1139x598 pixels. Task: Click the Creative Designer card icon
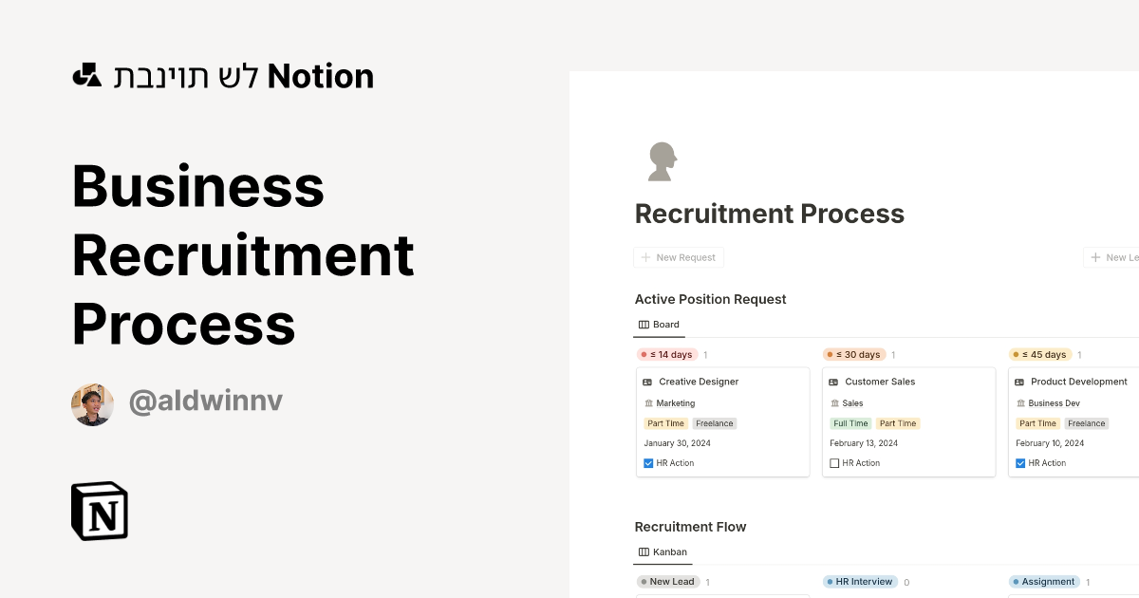tap(648, 382)
